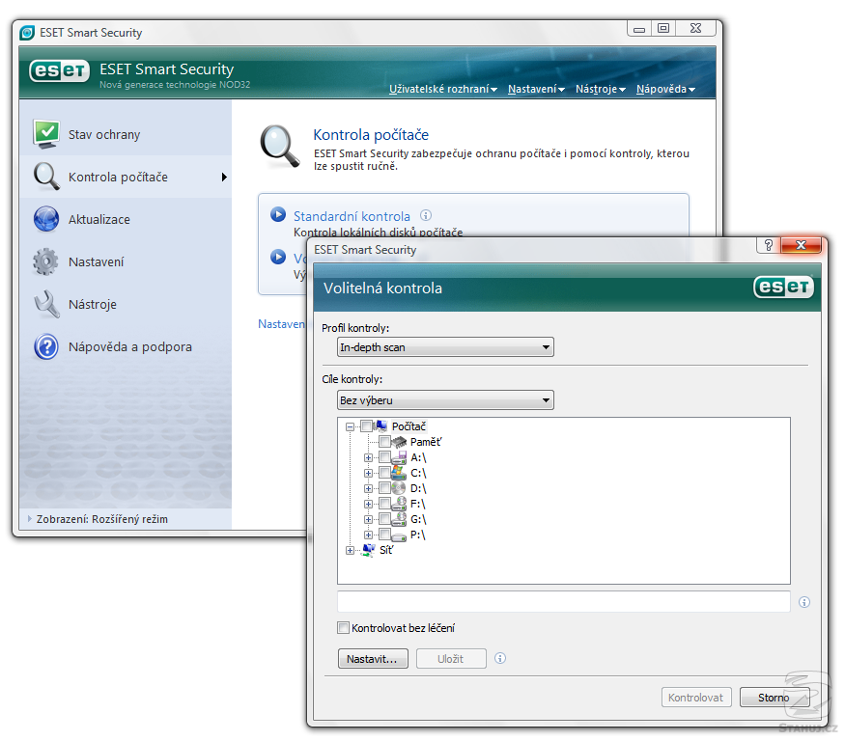This screenshot has width=845, height=741.
Task: Expand the A:\ drive node
Action: pyautogui.click(x=368, y=457)
